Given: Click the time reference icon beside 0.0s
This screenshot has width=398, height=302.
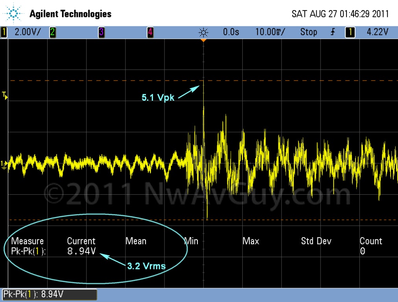Looking at the screenshot, I should [x=204, y=32].
